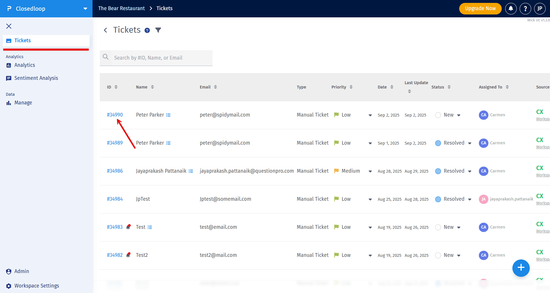Image resolution: width=550 pixels, height=293 pixels.
Task: Close the sidebar with the X icon
Action: click(x=9, y=26)
